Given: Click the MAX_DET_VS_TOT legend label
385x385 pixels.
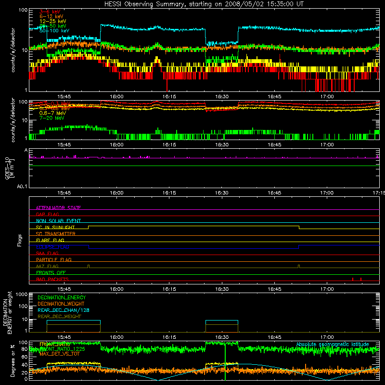Looking at the screenshot, I should [x=60, y=354].
